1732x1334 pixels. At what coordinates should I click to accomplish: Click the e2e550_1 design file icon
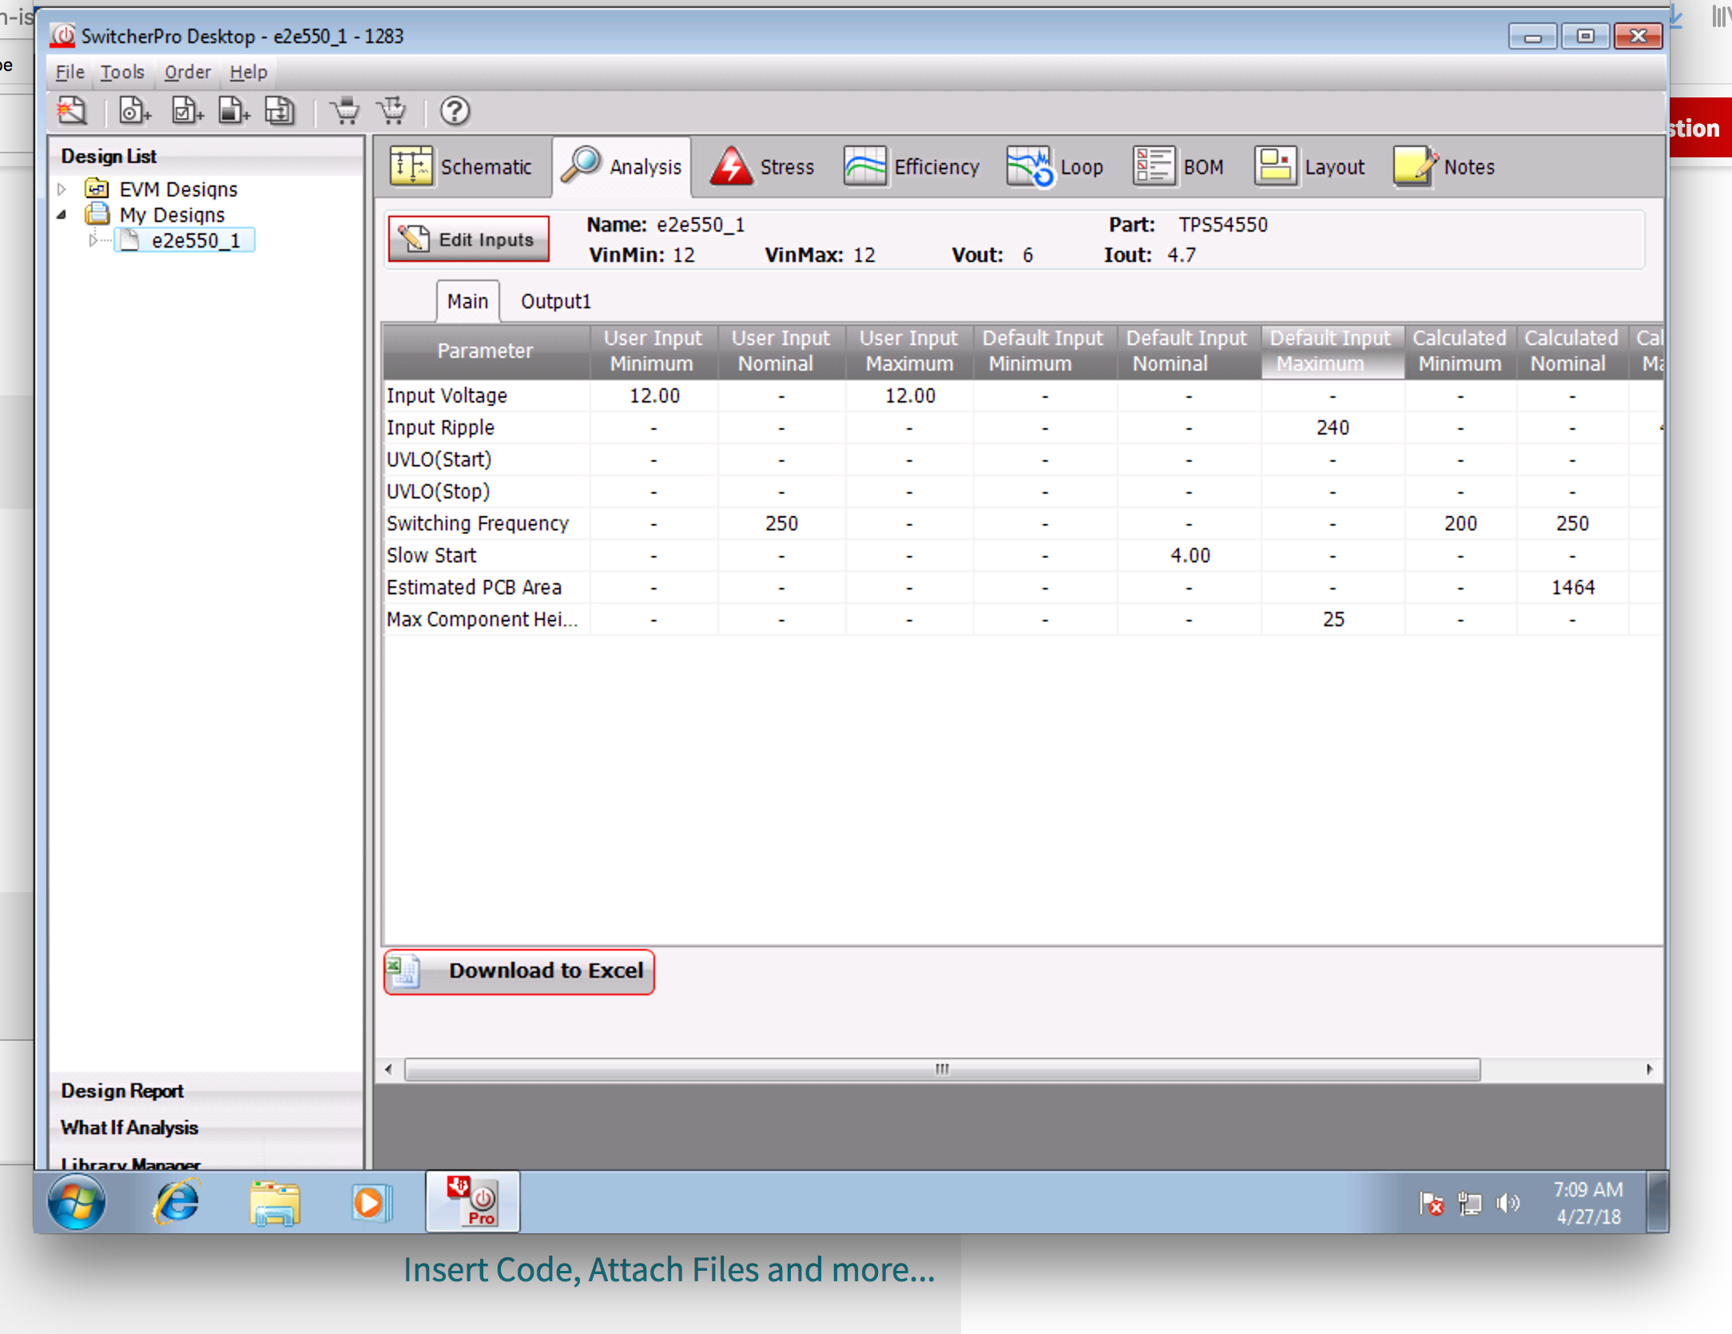coord(131,240)
